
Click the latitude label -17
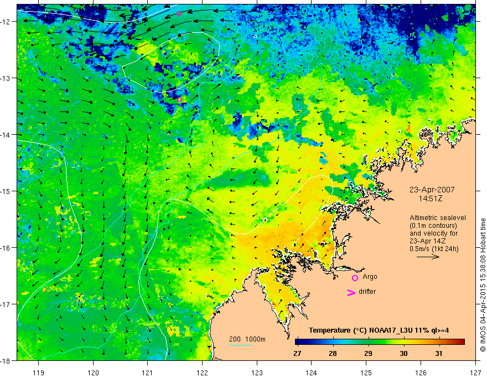(6, 304)
